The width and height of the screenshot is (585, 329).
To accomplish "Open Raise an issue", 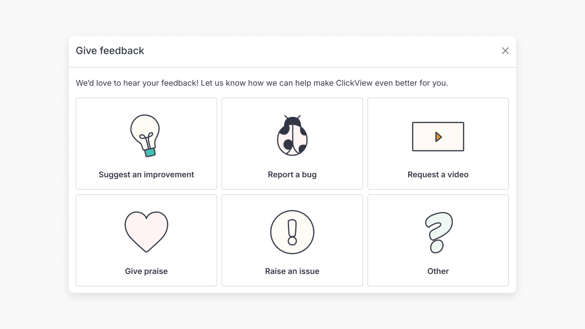I will (x=292, y=240).
